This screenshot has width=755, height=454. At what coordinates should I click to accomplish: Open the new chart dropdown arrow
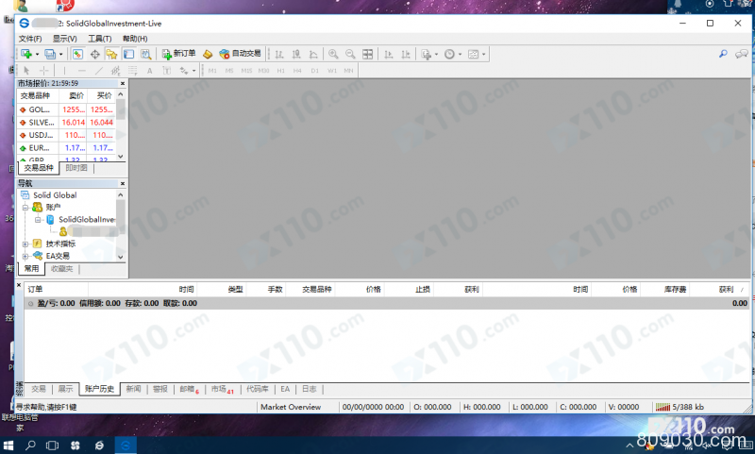pyautogui.click(x=36, y=54)
